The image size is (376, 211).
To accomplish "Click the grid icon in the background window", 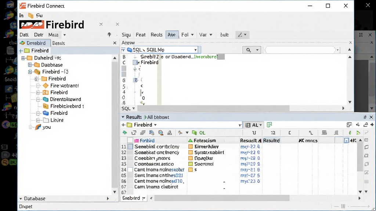I will (361, 35).
